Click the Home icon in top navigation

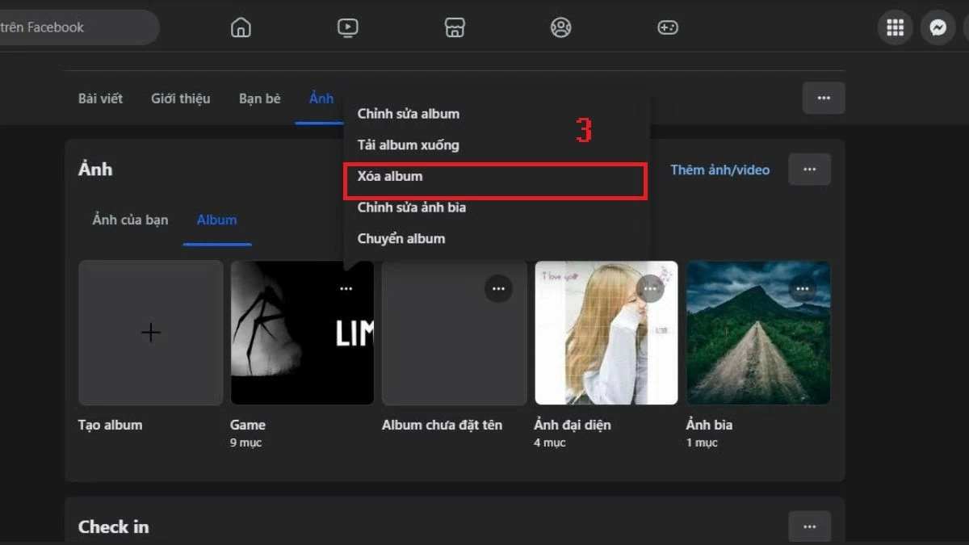click(x=240, y=27)
